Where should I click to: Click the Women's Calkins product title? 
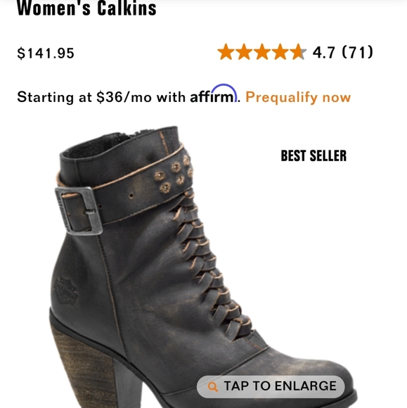point(86,8)
